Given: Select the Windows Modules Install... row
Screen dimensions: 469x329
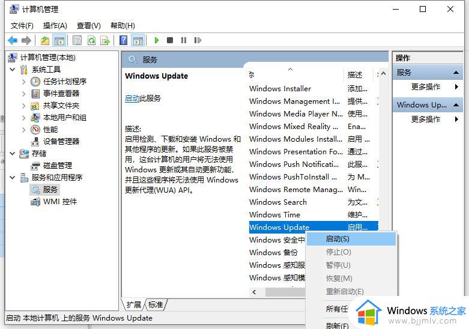Looking at the screenshot, I should click(313, 139).
